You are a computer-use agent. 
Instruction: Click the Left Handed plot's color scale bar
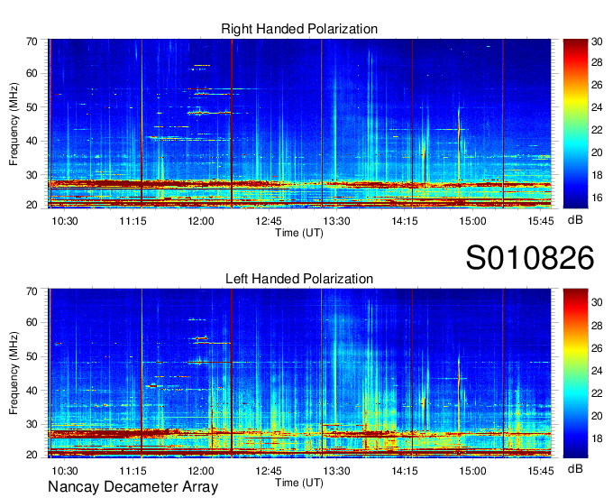pyautogui.click(x=575, y=373)
